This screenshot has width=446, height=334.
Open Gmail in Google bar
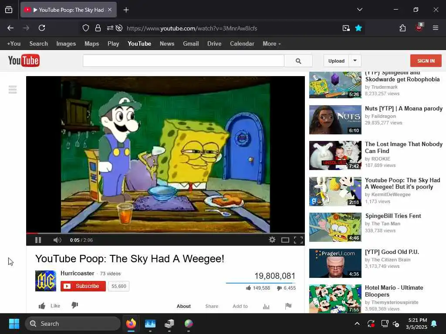(191, 44)
